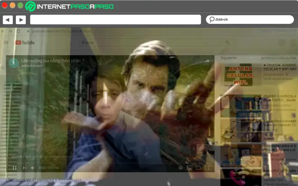Screen dimensions: 298x186
Task: Skip to the next video
Action: (25, 168)
